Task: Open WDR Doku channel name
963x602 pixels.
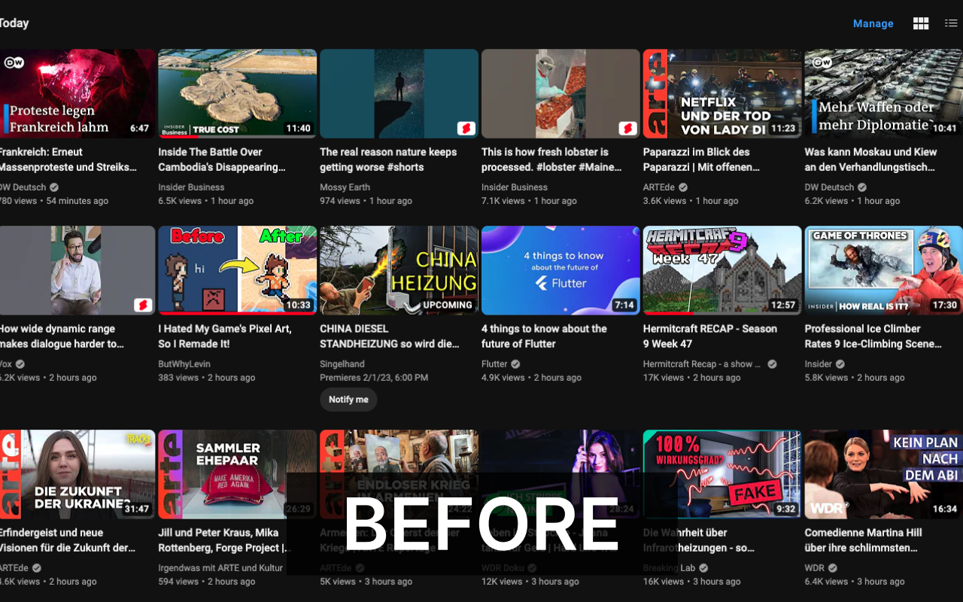Action: 503,568
